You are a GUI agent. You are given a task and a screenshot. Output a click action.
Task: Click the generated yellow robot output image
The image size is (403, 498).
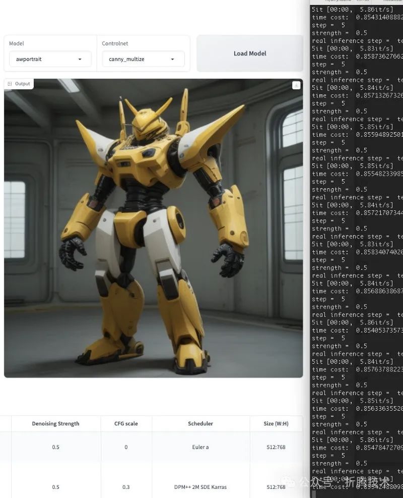153,228
